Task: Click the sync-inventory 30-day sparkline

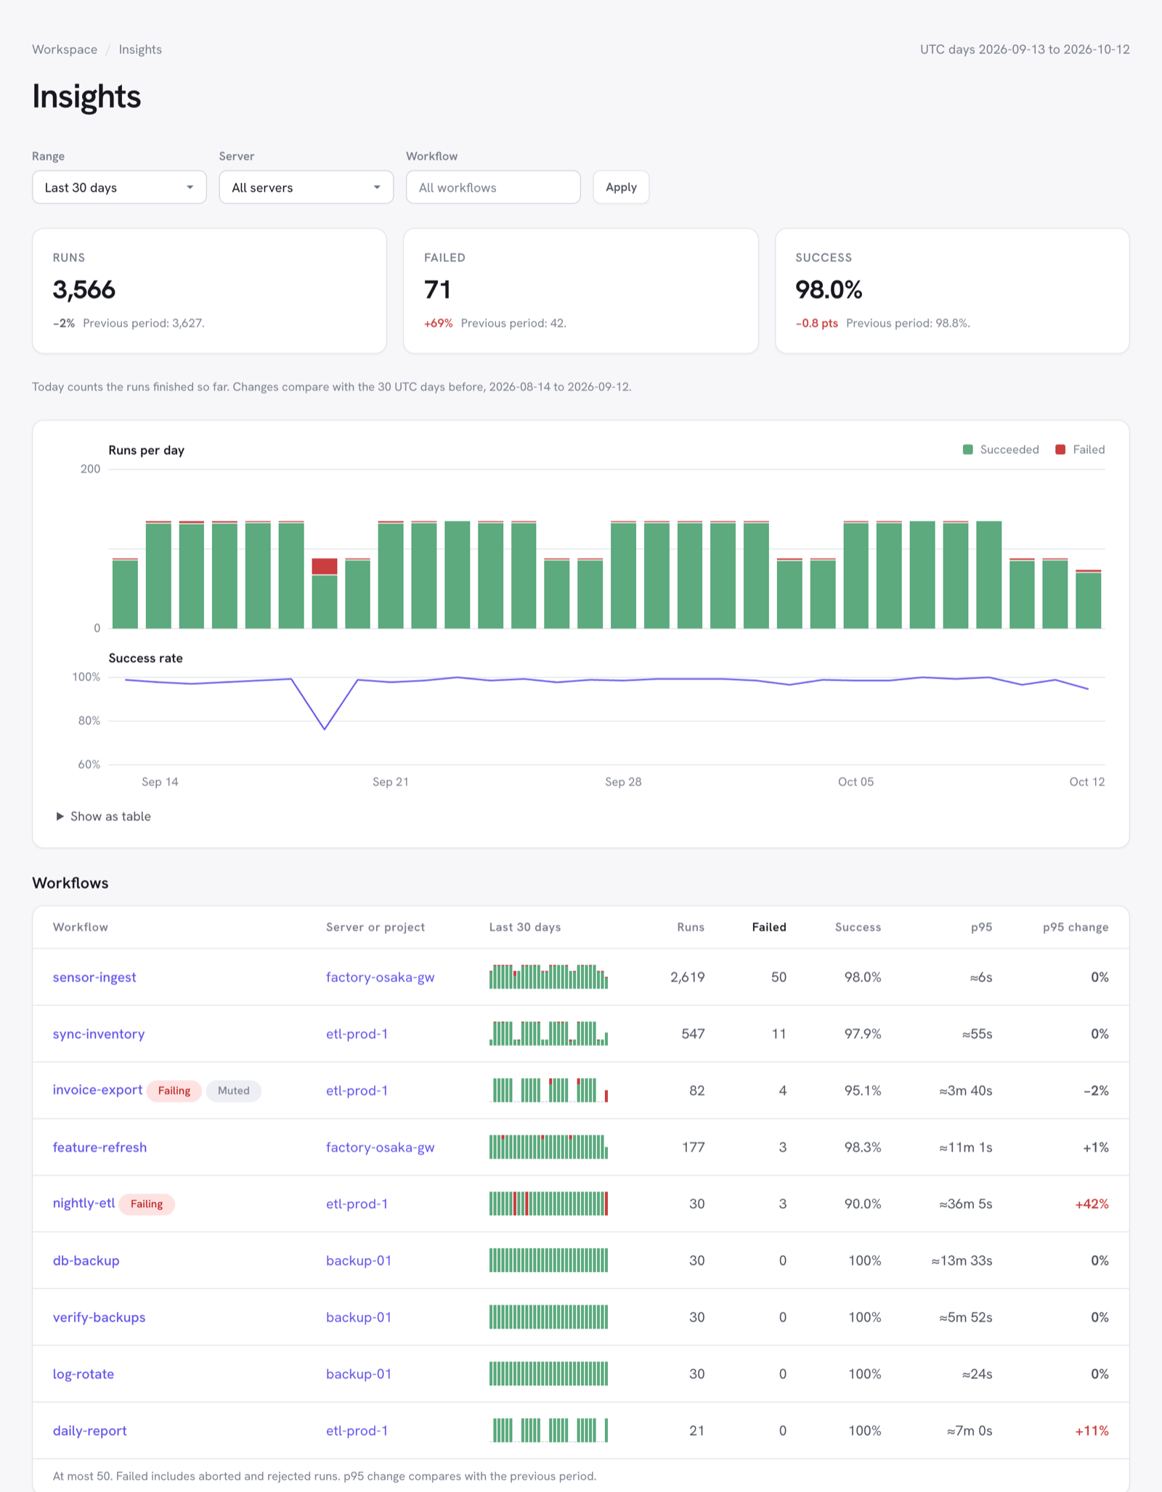Action: [x=548, y=1034]
